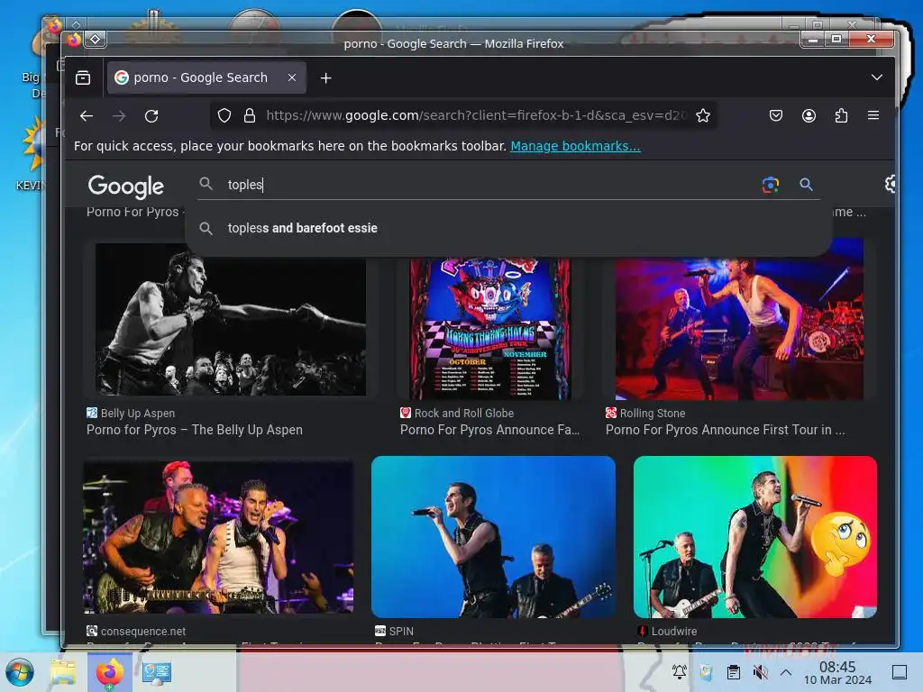This screenshot has width=923, height=692.
Task: Maximize the front Firefox window
Action: [x=836, y=40]
